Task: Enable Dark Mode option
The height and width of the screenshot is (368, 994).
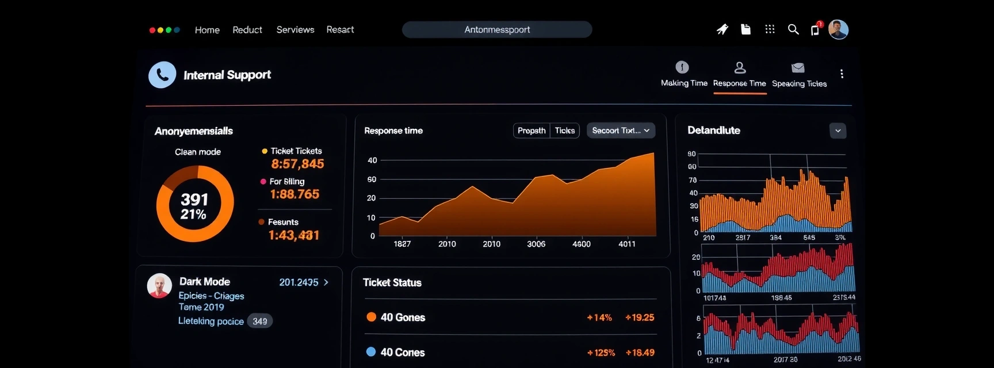Action: (204, 282)
